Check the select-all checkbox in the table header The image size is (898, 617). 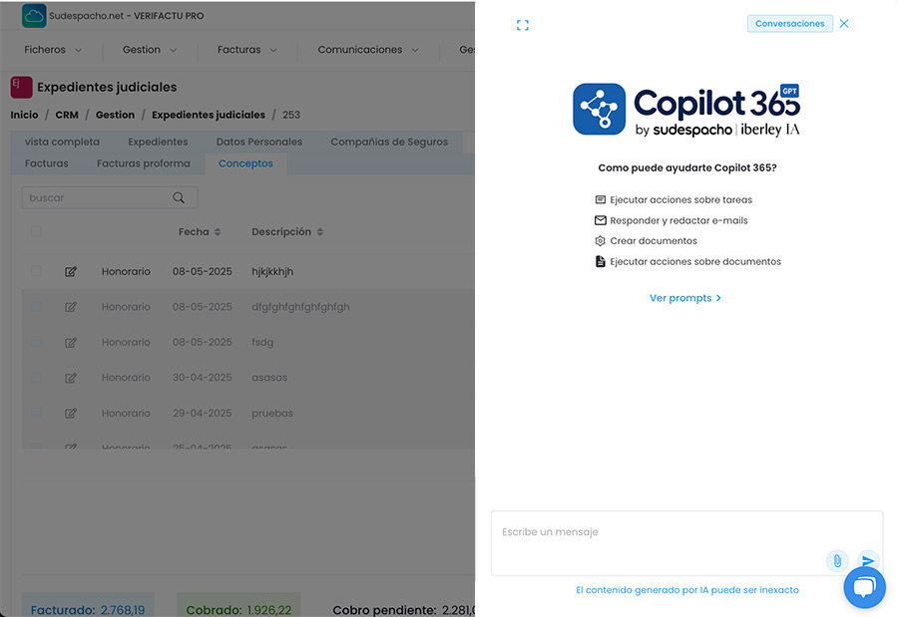(37, 231)
